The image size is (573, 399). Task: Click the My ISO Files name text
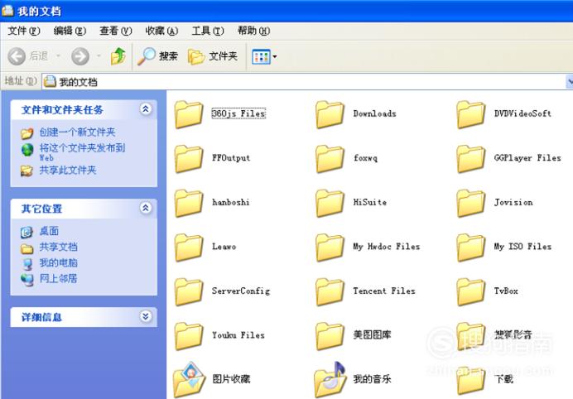522,247
